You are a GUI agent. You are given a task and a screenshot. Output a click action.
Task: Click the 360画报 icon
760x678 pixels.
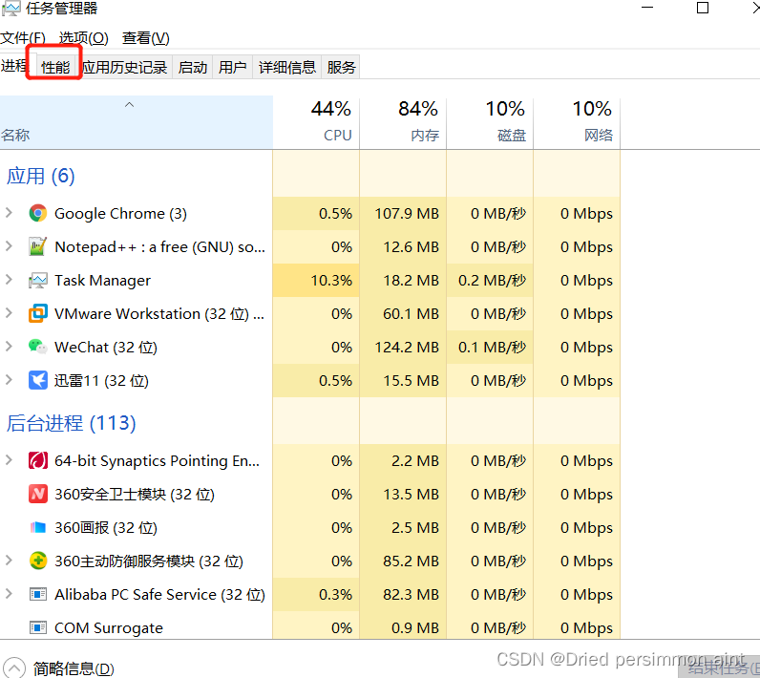[38, 527]
